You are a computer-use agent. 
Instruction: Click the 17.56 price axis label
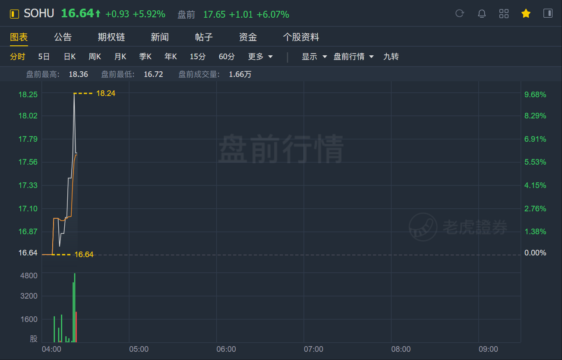pos(28,162)
